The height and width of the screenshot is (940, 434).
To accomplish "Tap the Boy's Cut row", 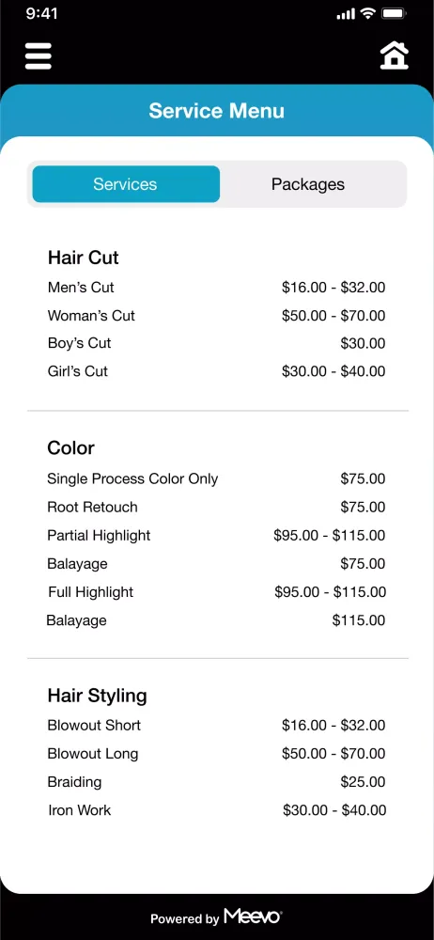I will click(216, 343).
